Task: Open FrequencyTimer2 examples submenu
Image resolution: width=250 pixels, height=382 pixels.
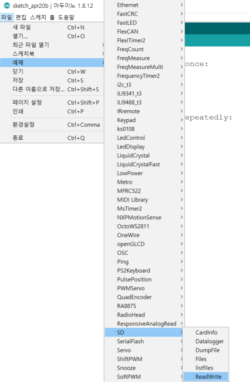Action: coord(144,76)
